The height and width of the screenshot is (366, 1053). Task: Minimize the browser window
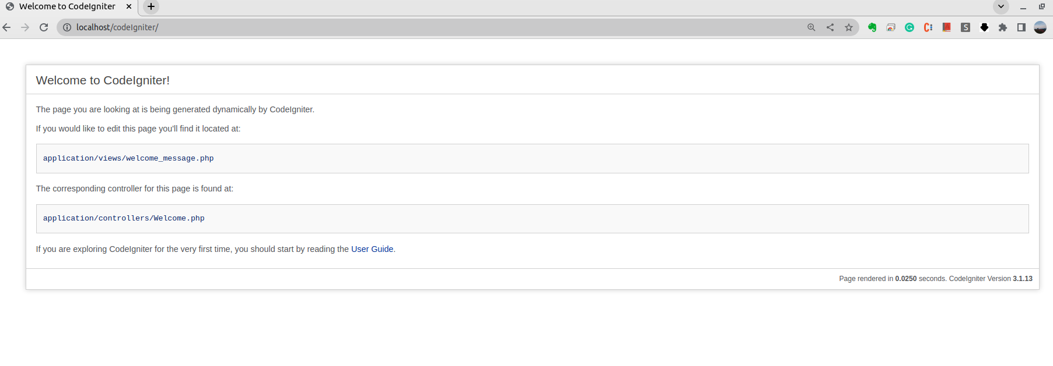pyautogui.click(x=1023, y=7)
